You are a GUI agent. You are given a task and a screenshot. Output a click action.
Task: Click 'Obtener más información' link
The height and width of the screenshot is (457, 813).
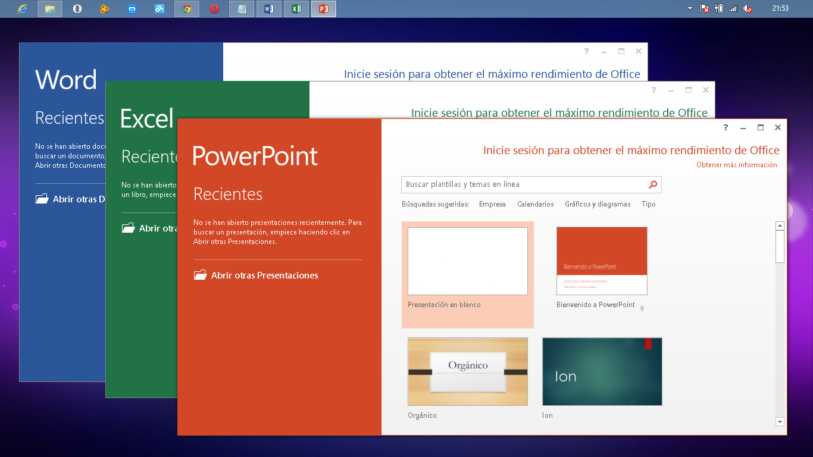tap(737, 165)
